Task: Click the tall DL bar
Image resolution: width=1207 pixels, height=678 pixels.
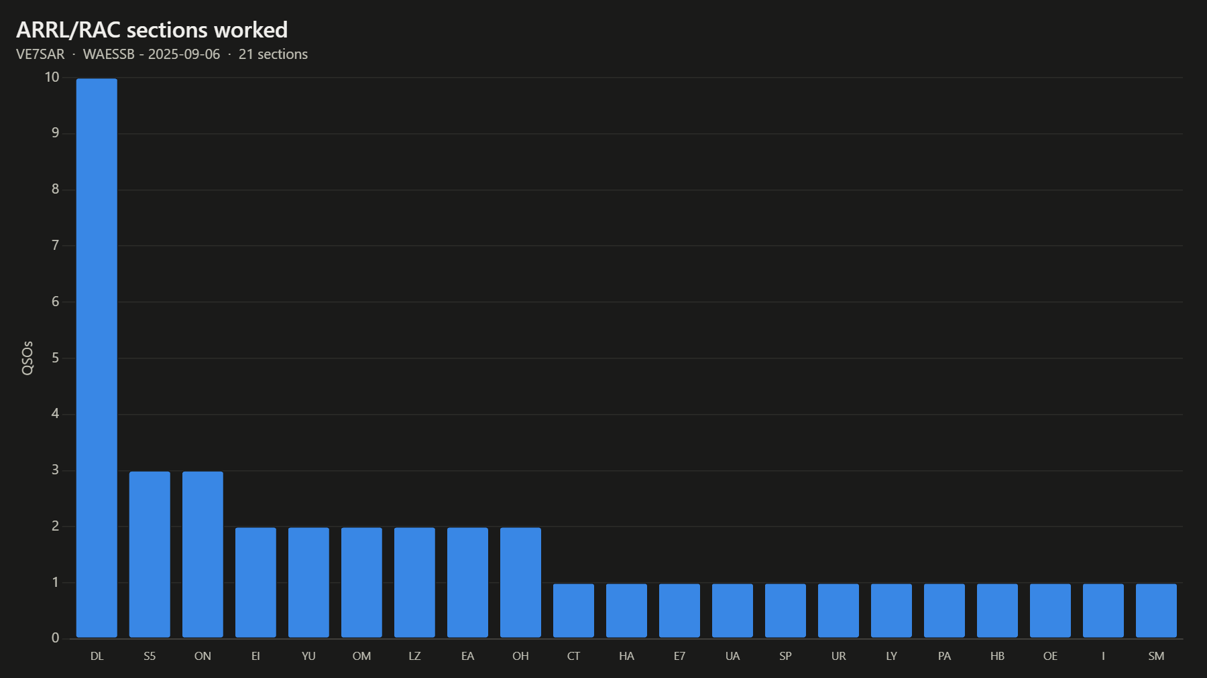Action: pos(97,358)
